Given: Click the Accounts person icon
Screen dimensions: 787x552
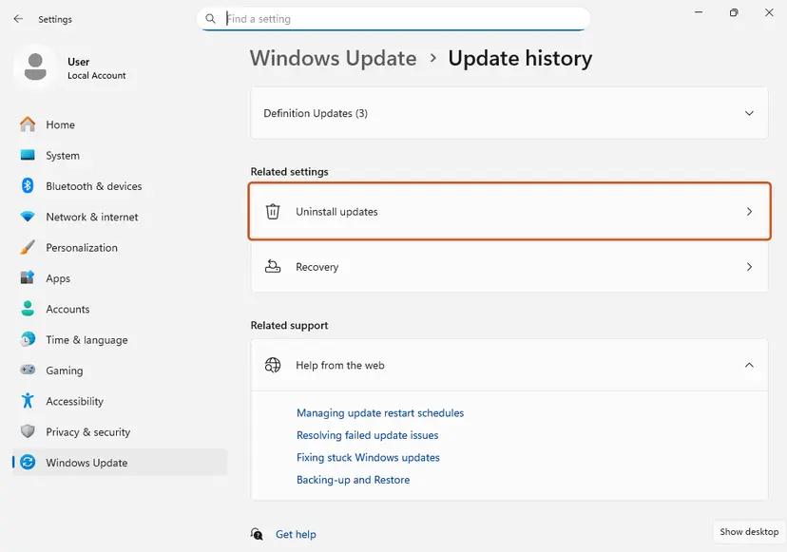Looking at the screenshot, I should (x=28, y=309).
